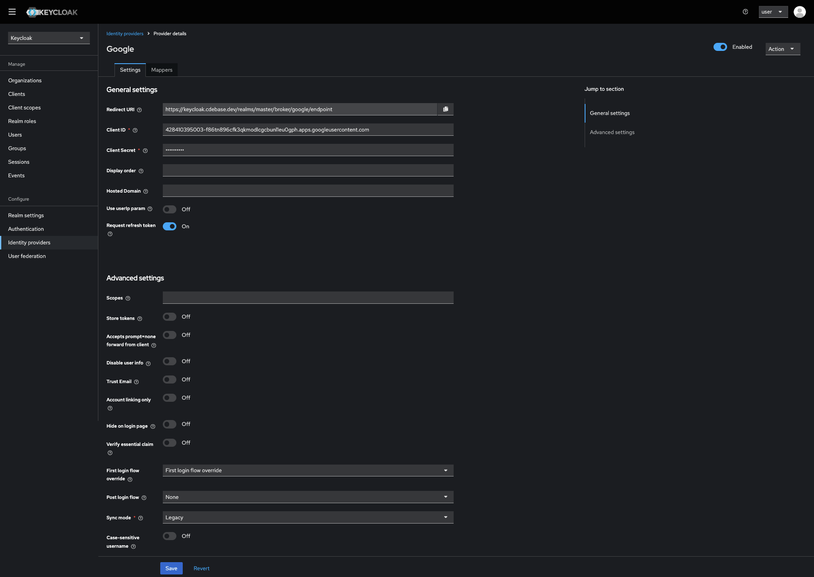Save the provider settings
This screenshot has height=577, width=814.
[x=171, y=568]
